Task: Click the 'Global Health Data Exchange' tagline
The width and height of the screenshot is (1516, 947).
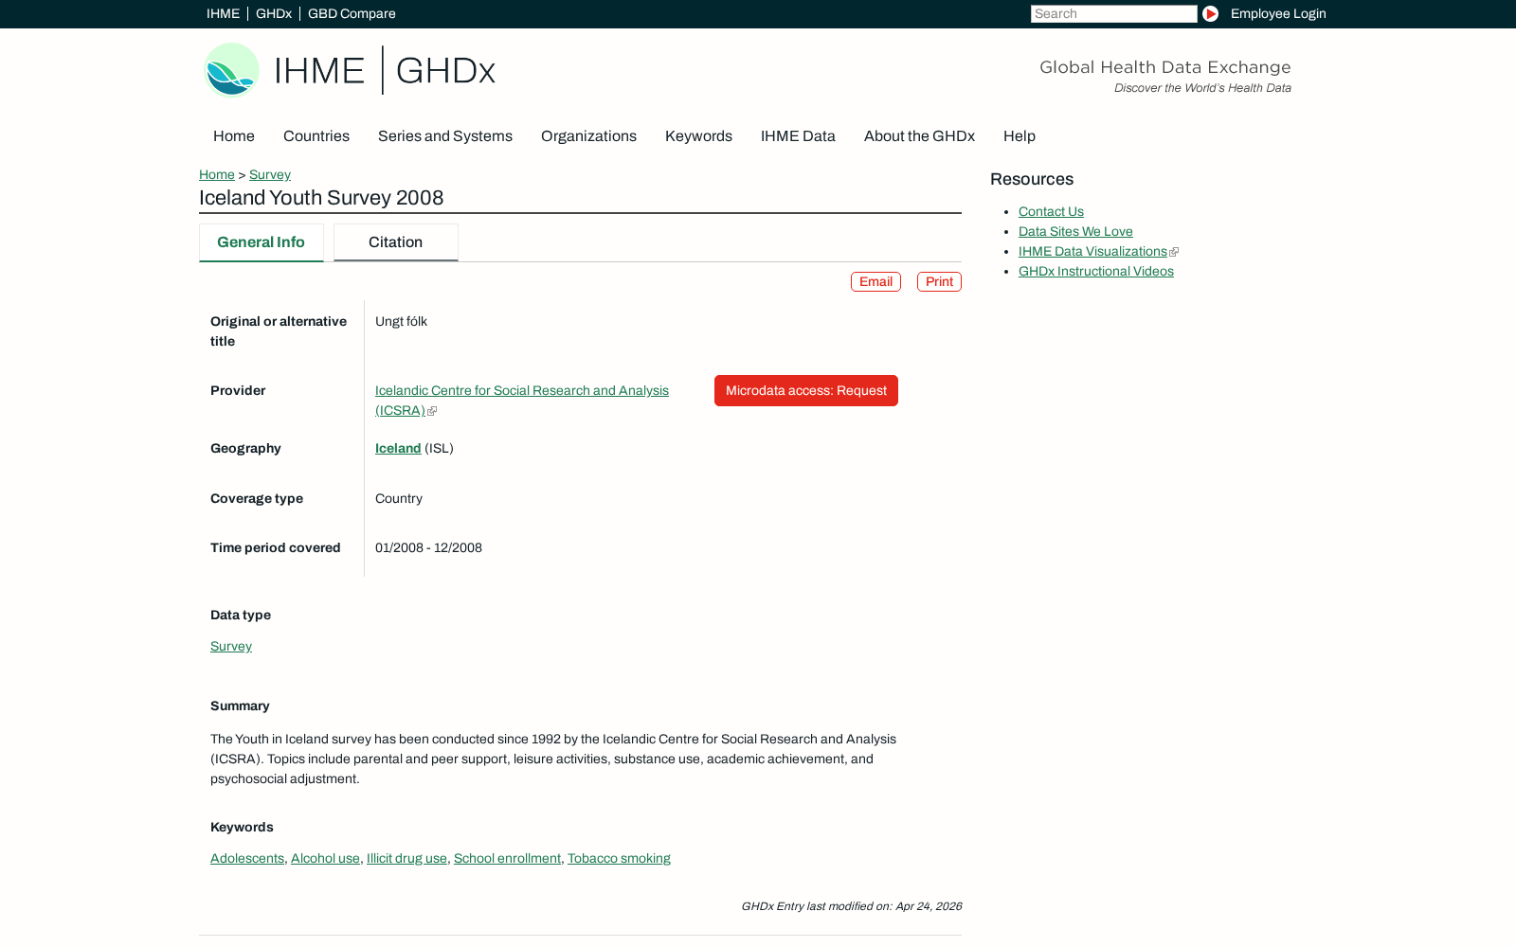Action: 1164,67
